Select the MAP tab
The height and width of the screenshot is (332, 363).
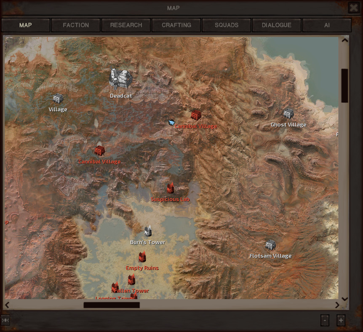(x=25, y=25)
